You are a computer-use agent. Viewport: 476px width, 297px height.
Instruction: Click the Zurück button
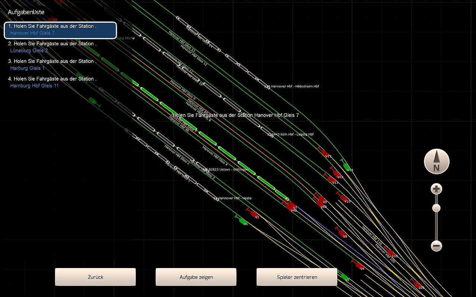pyautogui.click(x=95, y=277)
